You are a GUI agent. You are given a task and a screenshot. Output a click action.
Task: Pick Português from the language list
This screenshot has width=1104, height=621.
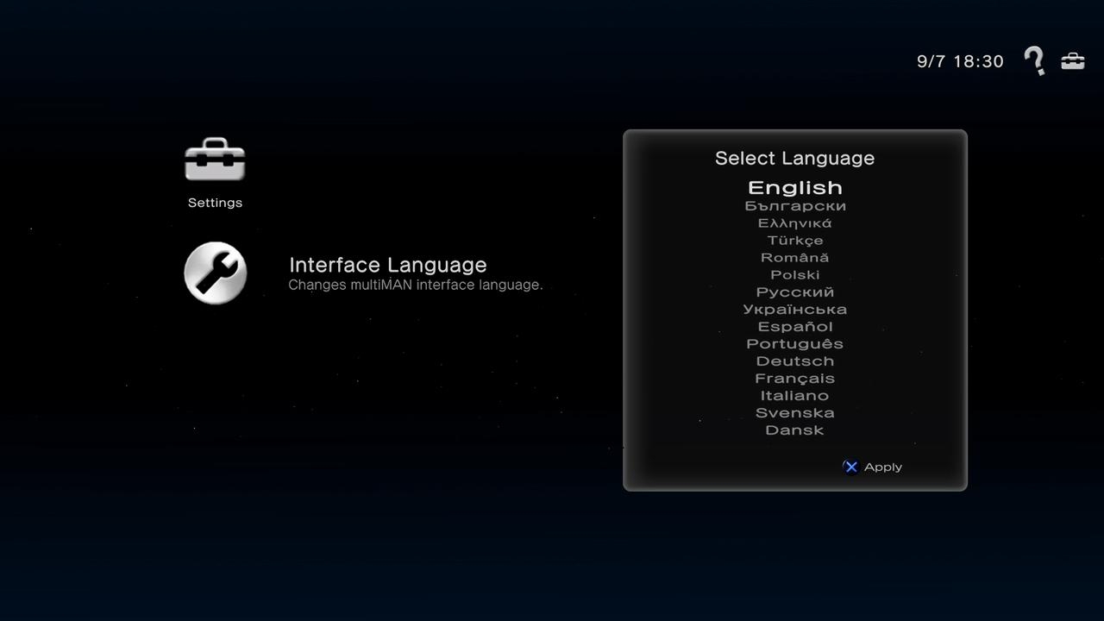point(794,344)
